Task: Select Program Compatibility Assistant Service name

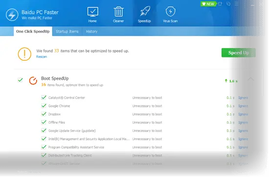Action: pyautogui.click(x=76, y=147)
